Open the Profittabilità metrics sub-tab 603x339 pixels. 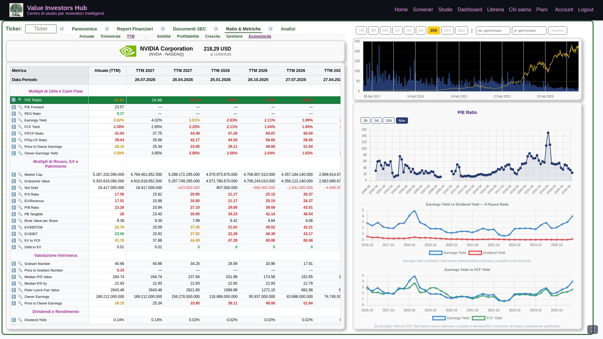pos(188,36)
